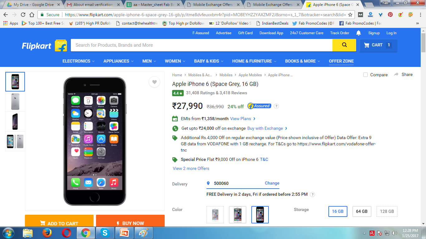426x239 pixels.
Task: Open the Fab PromoCodes Twitter bookmark
Action: click(313, 23)
